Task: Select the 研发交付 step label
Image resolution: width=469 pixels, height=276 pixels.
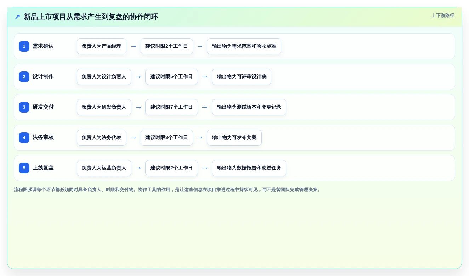Action: click(43, 107)
